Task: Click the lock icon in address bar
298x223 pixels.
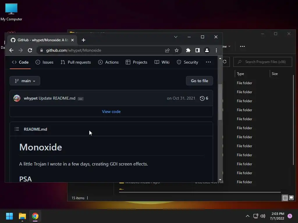Action: pos(42,50)
